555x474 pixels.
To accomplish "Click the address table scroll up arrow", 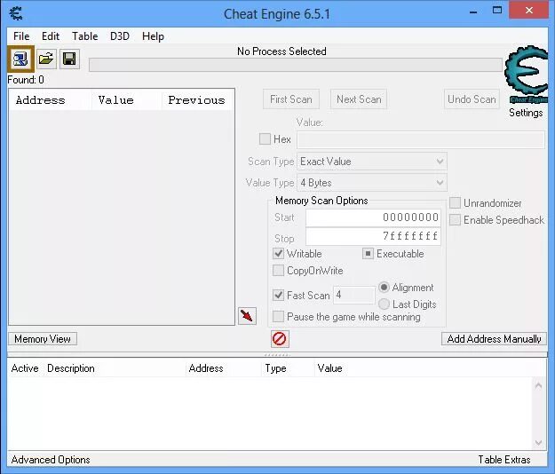I will tap(538, 385).
